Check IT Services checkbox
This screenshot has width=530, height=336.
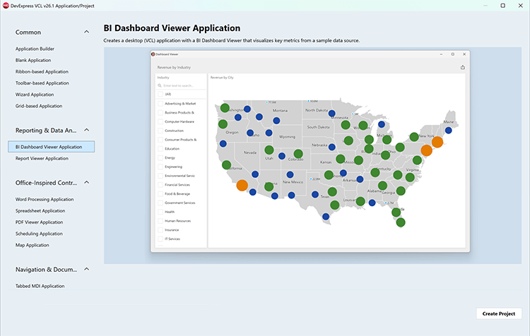[x=160, y=239]
